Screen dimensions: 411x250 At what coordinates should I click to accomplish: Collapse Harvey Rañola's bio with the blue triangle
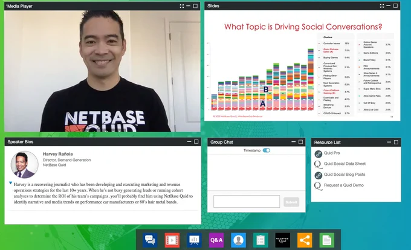(10, 183)
